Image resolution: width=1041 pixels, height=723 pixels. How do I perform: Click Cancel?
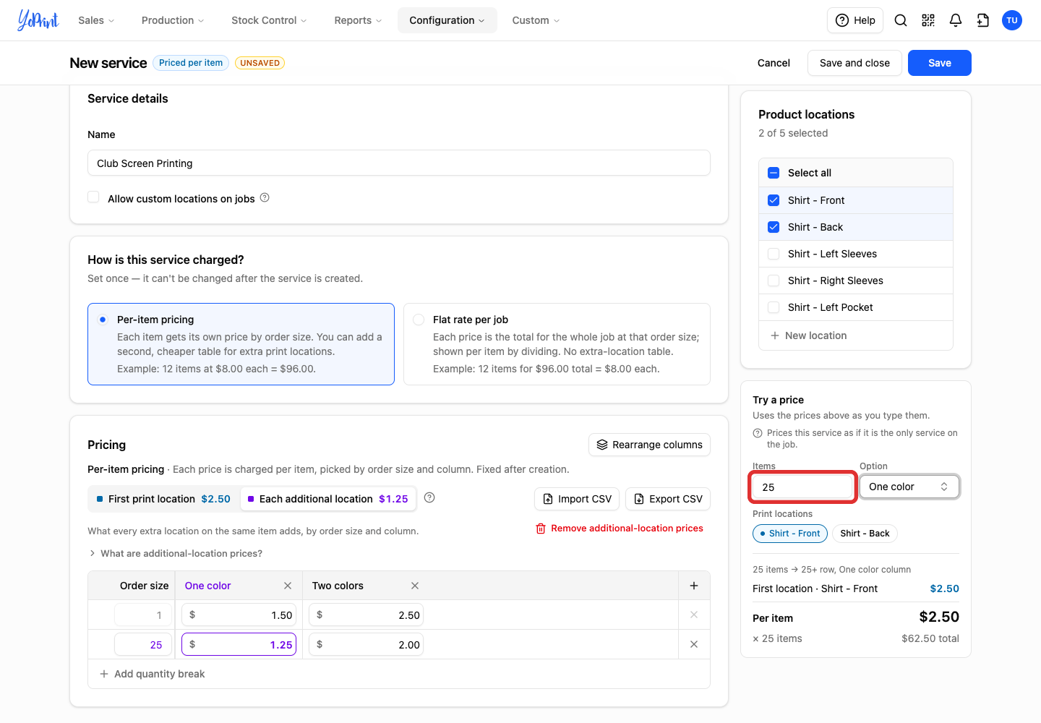point(774,63)
